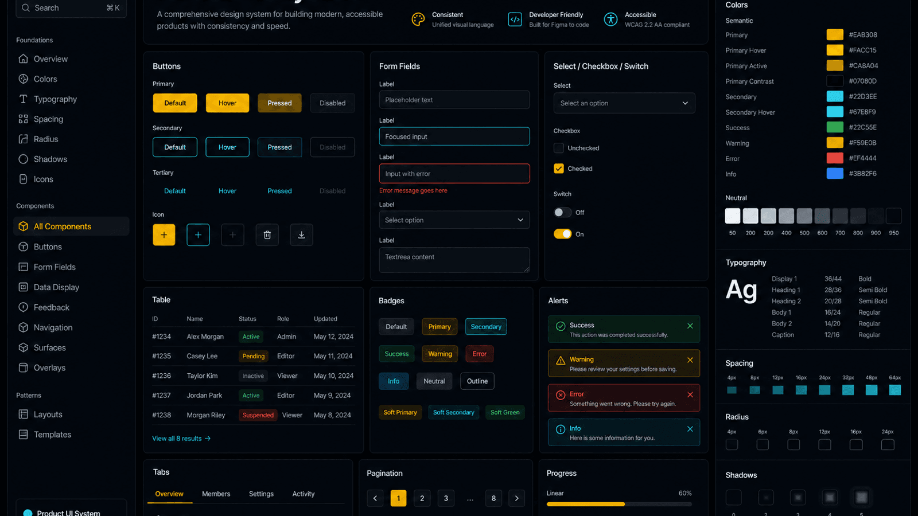Click the 'Textrea content' textarea
This screenshot has height=516, width=918.
454,260
